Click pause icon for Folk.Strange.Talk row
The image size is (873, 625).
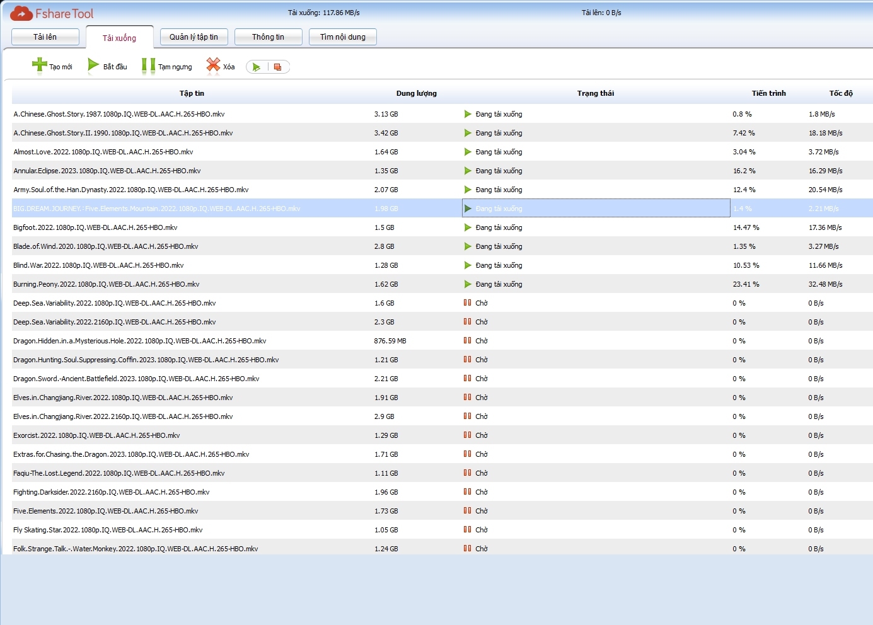(x=467, y=548)
